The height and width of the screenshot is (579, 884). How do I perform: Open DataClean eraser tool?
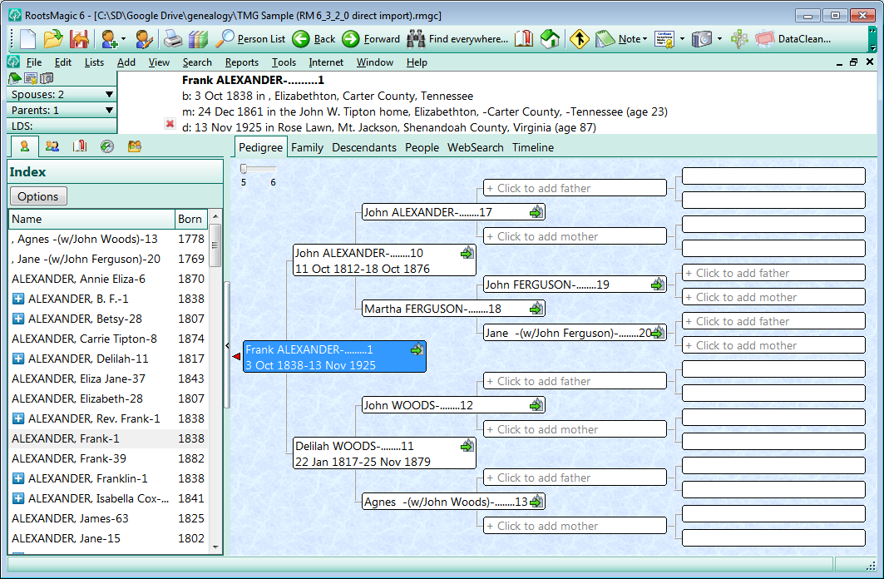pos(764,39)
